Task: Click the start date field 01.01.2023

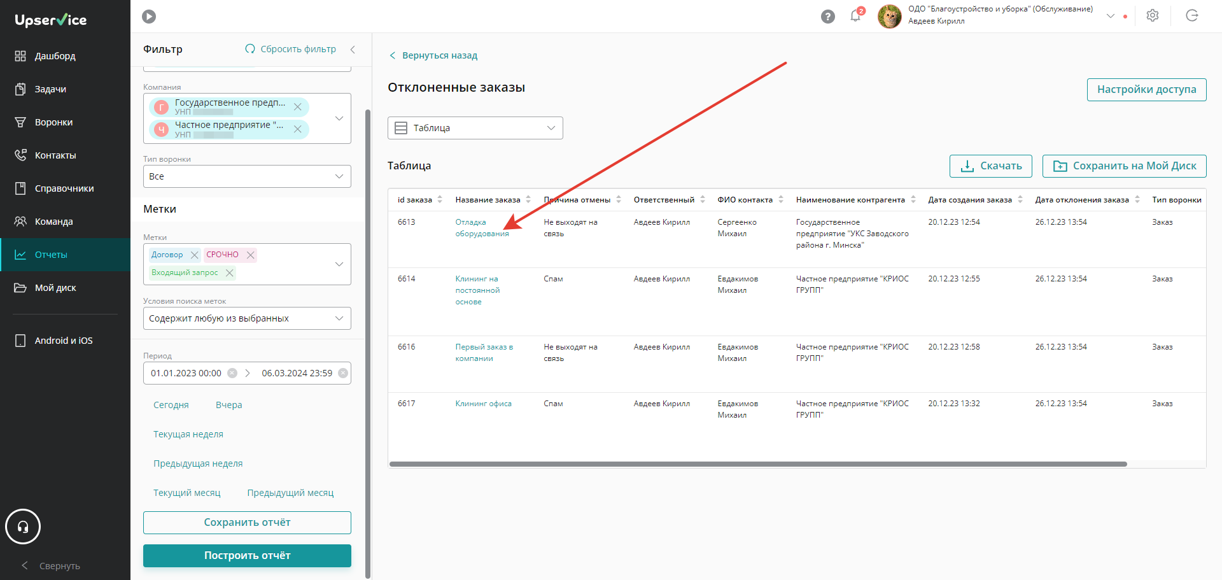Action: 186,373
